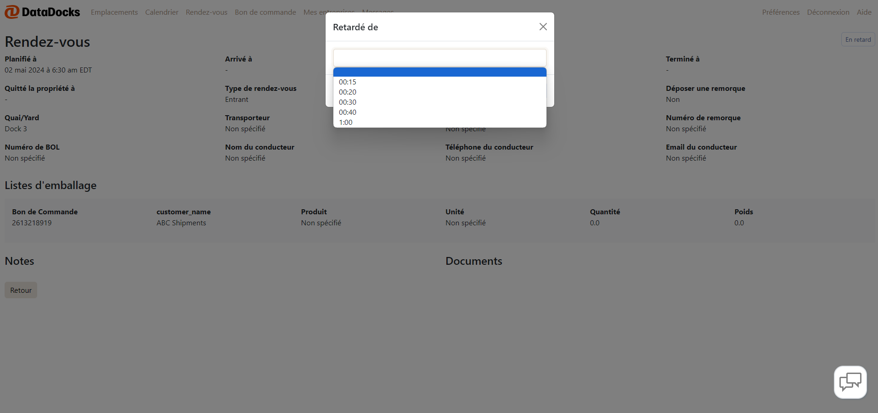878x413 pixels.
Task: Click the Dock 3 value
Action: (x=16, y=128)
